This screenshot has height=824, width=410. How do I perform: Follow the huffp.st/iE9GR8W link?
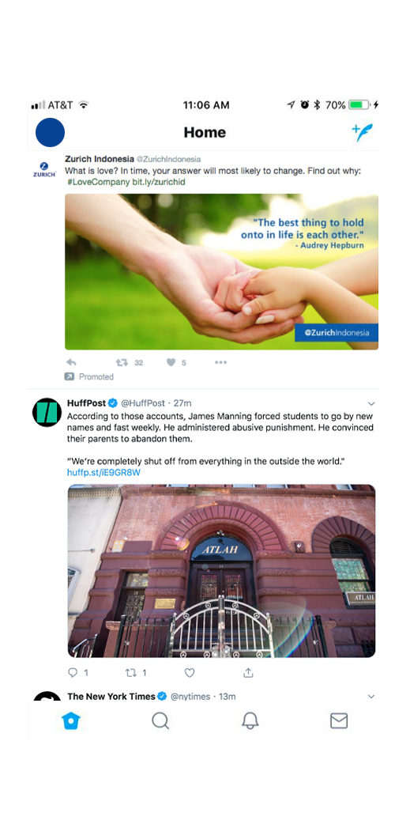coord(104,472)
